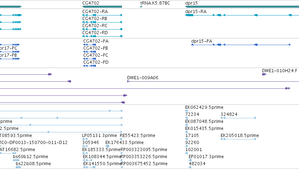The image size is (299, 169).
Task: Click the RE55423.5prime feature label
Action: pos(137,136)
